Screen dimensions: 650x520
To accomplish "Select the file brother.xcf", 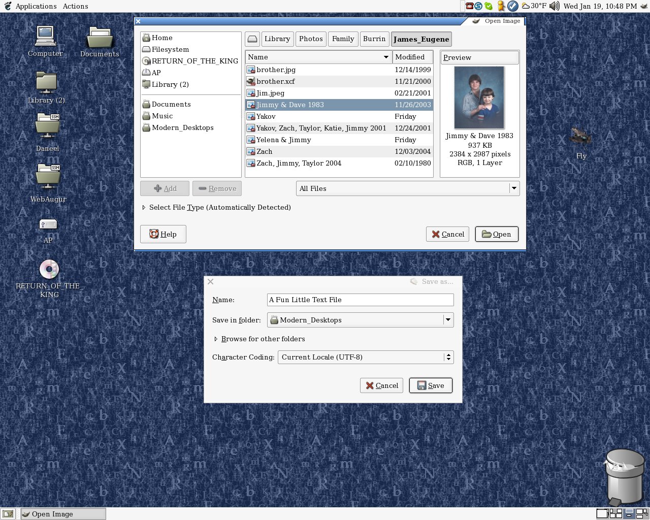I will coord(339,81).
